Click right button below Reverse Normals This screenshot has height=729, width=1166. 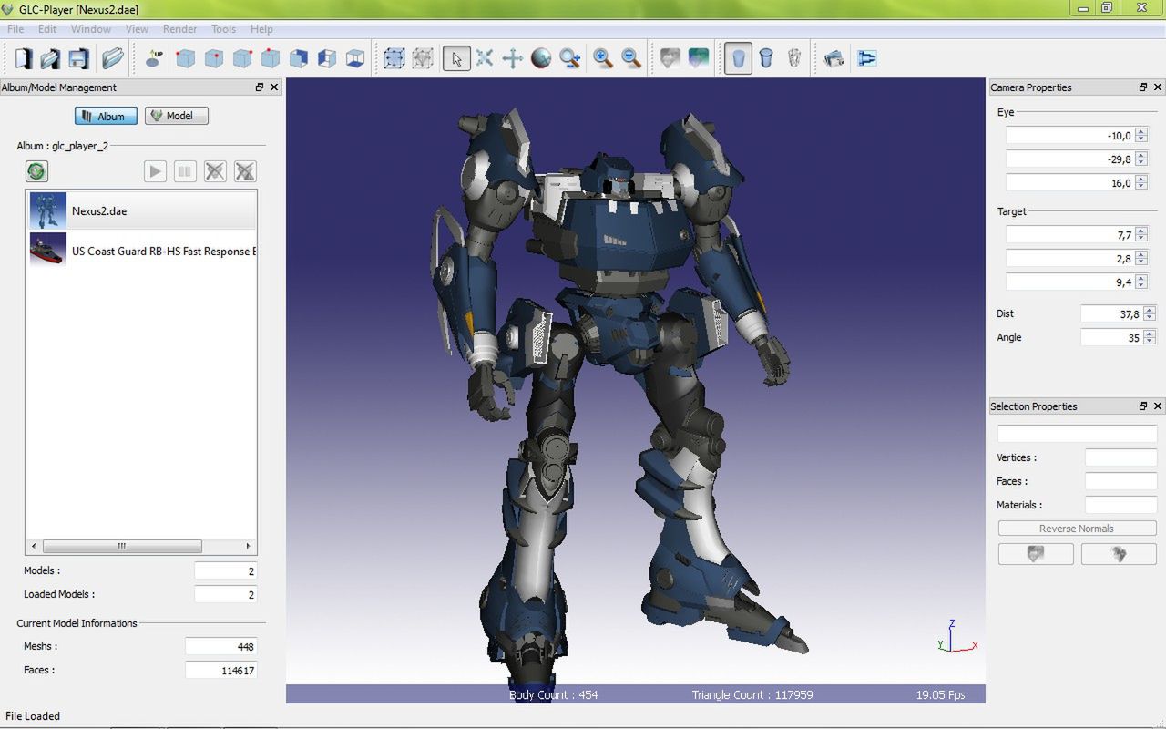pyautogui.click(x=1119, y=553)
